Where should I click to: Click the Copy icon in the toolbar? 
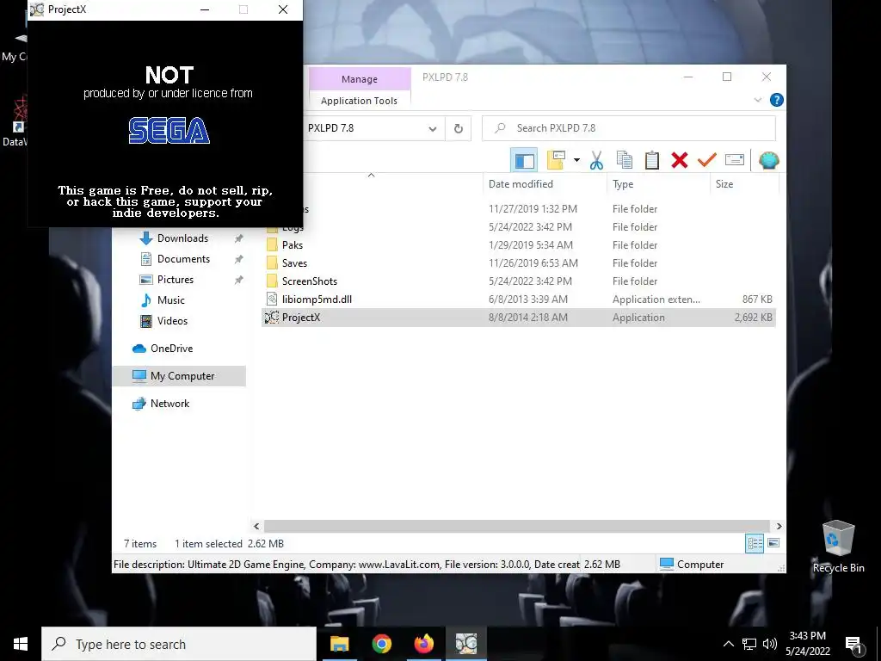pyautogui.click(x=625, y=160)
